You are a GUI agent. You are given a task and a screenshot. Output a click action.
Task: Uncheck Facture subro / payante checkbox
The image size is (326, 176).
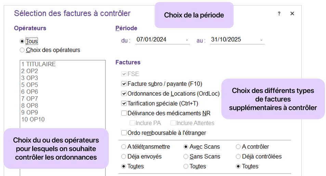click(124, 83)
